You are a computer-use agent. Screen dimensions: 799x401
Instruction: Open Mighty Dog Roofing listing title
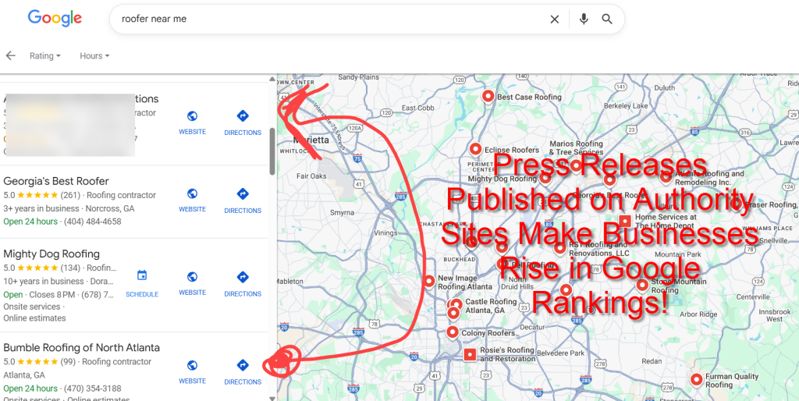(x=51, y=254)
